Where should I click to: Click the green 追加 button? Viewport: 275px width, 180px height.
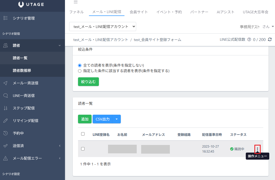tap(85, 119)
